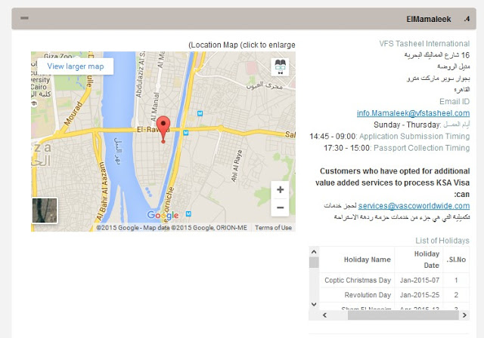Image resolution: width=484 pixels, height=338 pixels.
Task: Click the map book/glasses icon
Action: pos(280,67)
